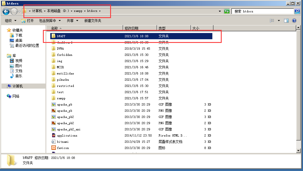
Task: Select the 本地磁盘 (D:) breadcrumb segment
Action: [58, 11]
